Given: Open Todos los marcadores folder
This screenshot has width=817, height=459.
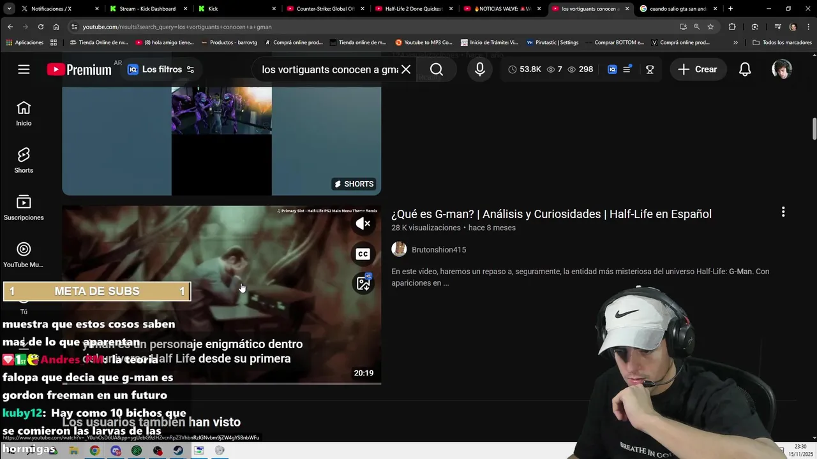Looking at the screenshot, I should (782, 43).
